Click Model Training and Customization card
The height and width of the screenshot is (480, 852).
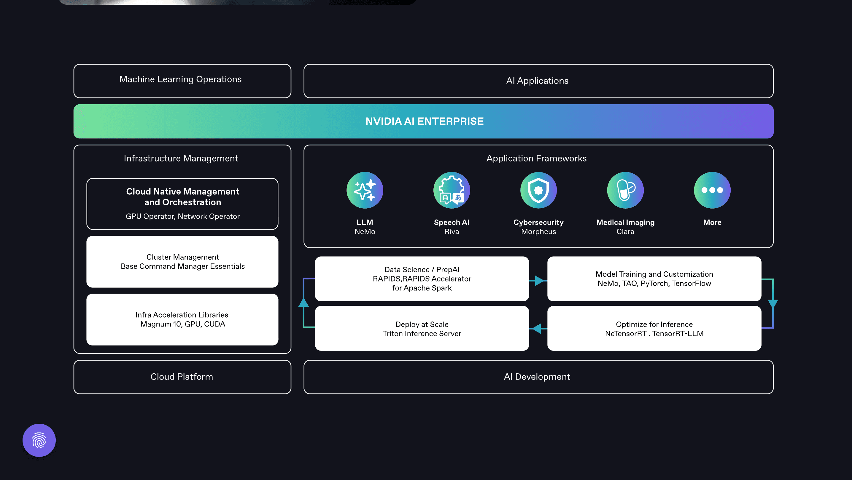click(x=654, y=279)
